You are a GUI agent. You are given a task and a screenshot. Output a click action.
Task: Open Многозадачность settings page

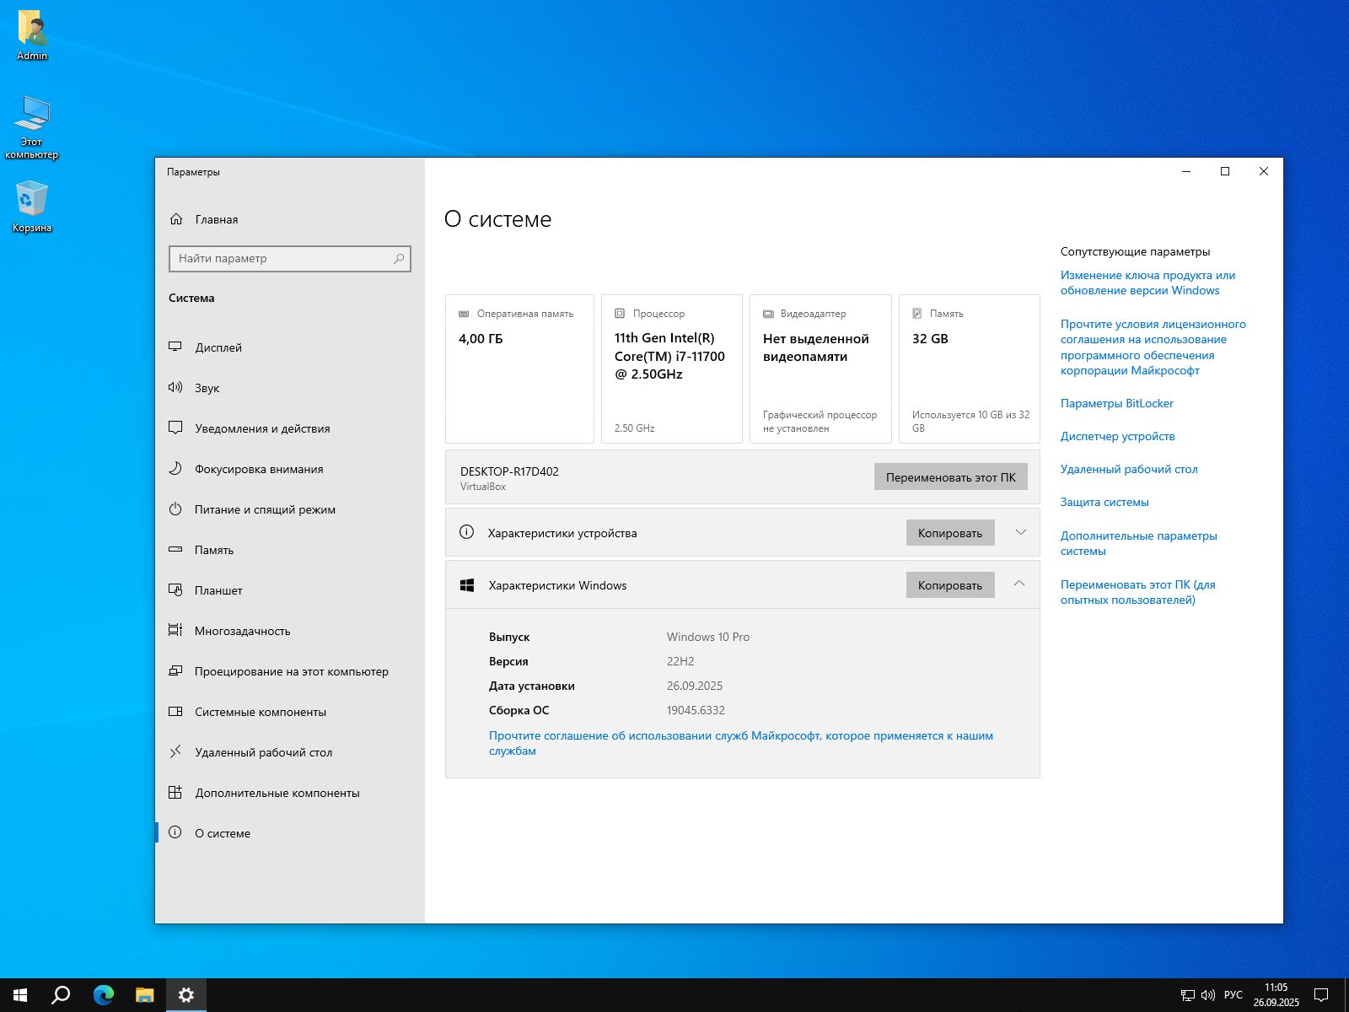pos(242,631)
